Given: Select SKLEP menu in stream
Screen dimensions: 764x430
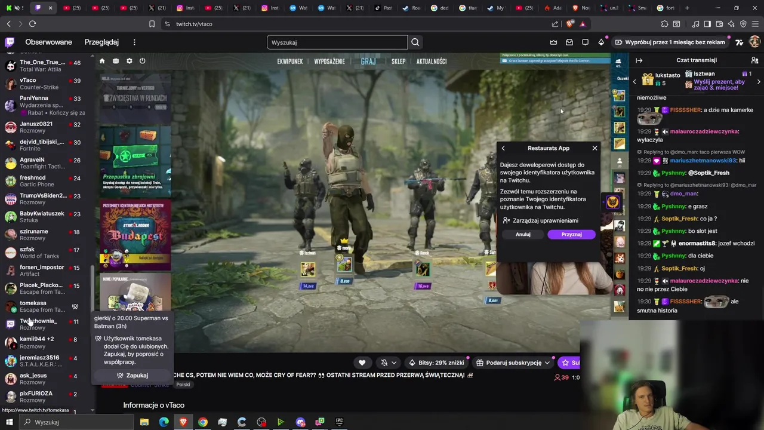Looking at the screenshot, I should click(x=399, y=62).
